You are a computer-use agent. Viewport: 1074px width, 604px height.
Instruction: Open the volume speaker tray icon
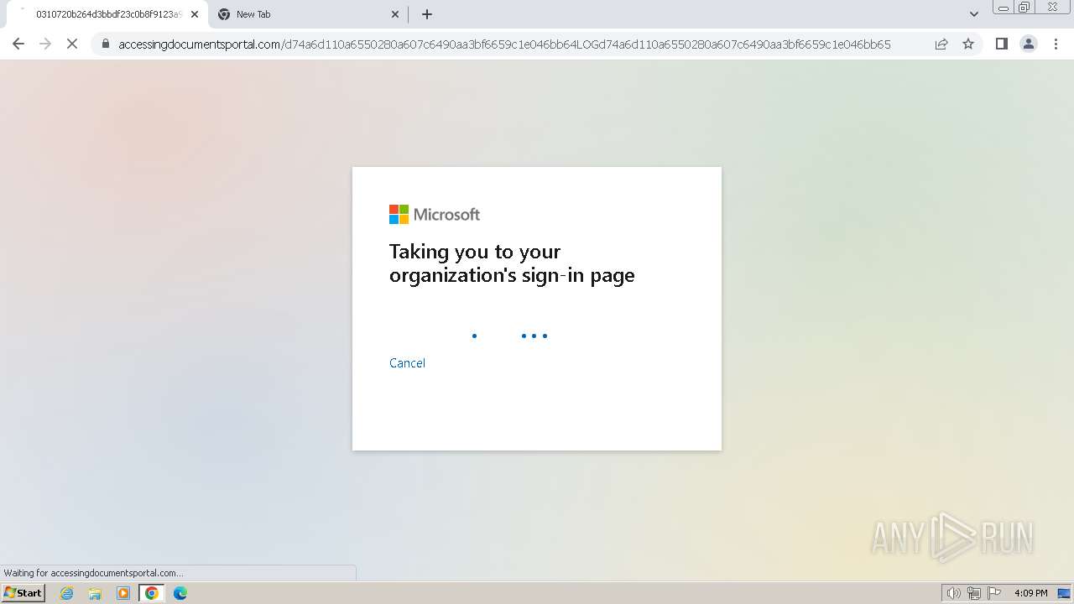(953, 593)
